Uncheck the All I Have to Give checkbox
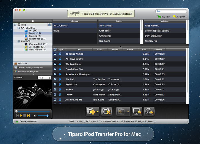200x144 pixels. point(55,59)
